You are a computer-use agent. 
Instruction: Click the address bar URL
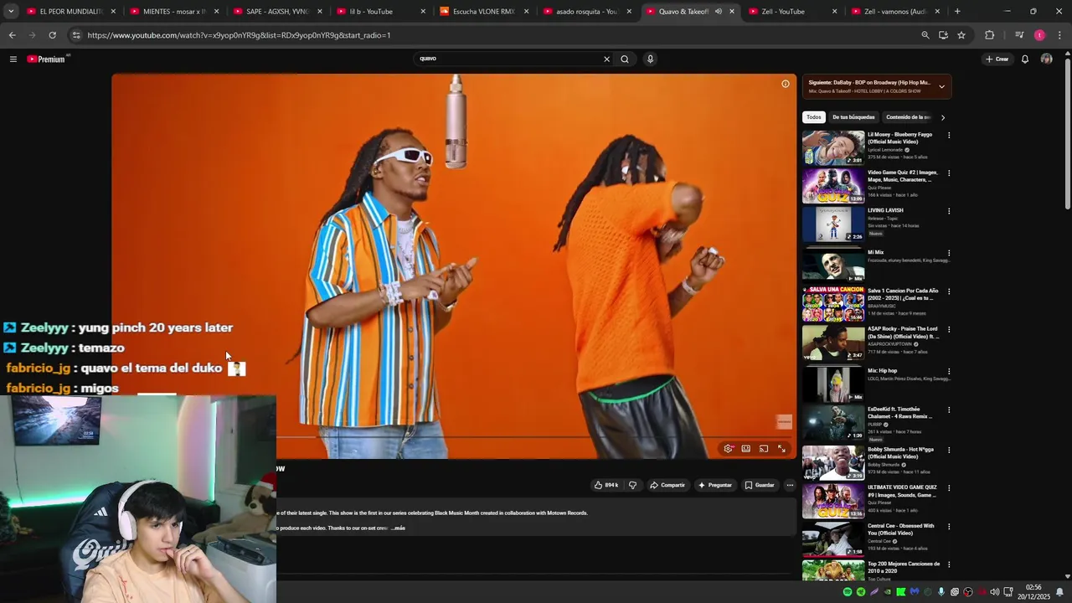click(x=239, y=35)
